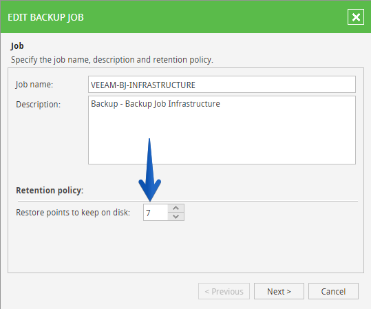This screenshot has width=371, height=309.
Task: Click the Job section heading
Action: (17, 45)
